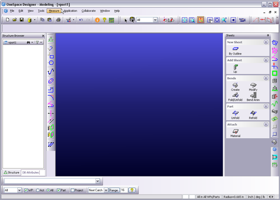This screenshot has width=280, height=200.
Task: Collapse the Bends panel section
Action: [266, 78]
